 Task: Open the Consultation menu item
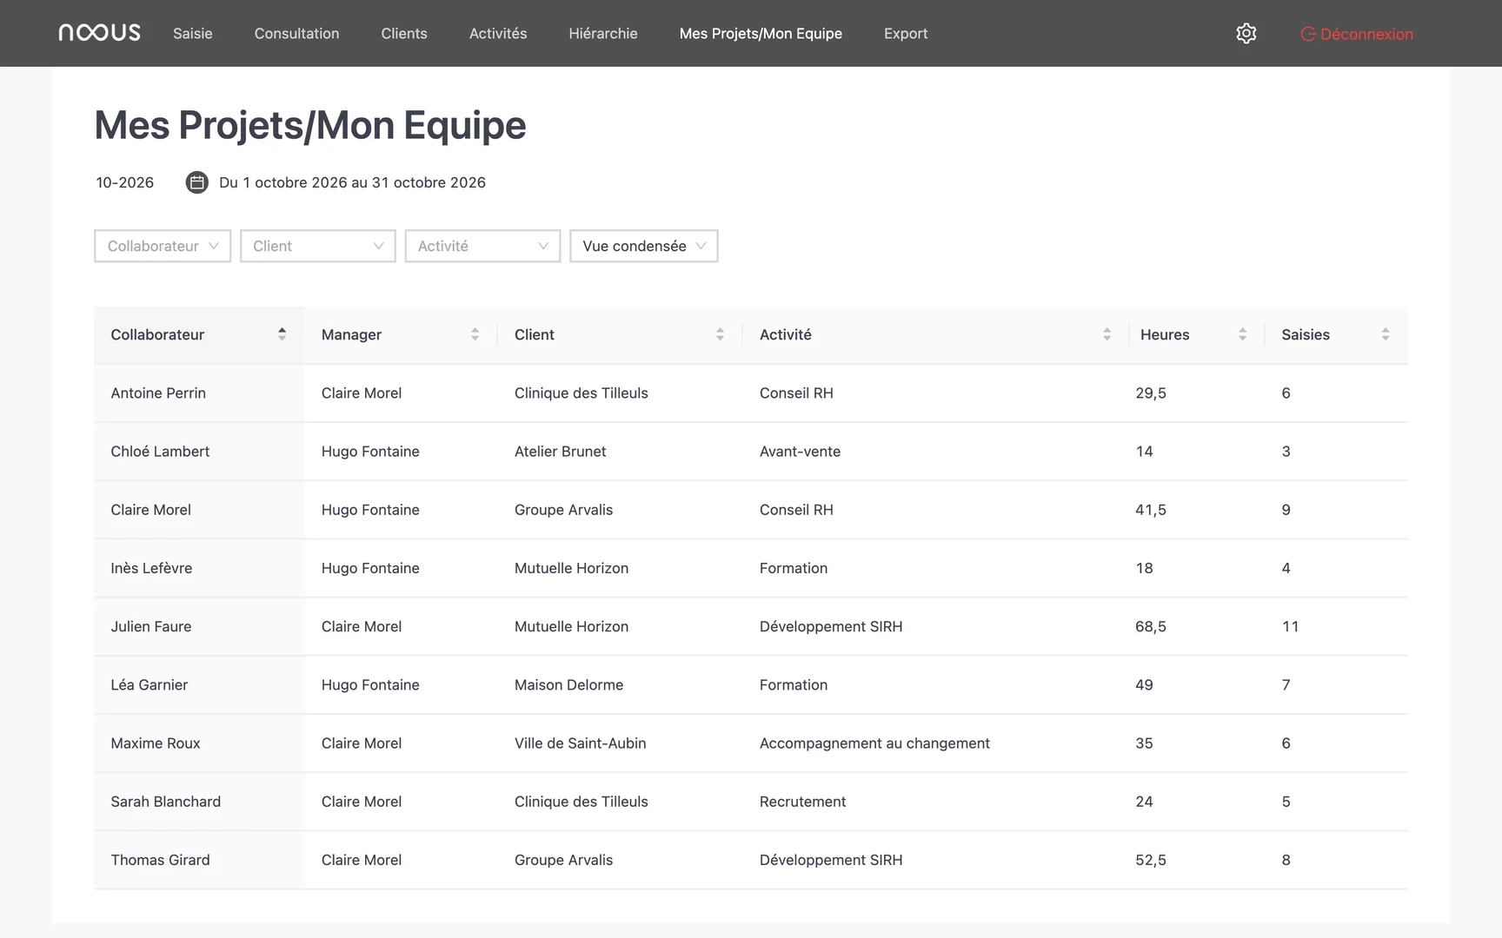296,33
